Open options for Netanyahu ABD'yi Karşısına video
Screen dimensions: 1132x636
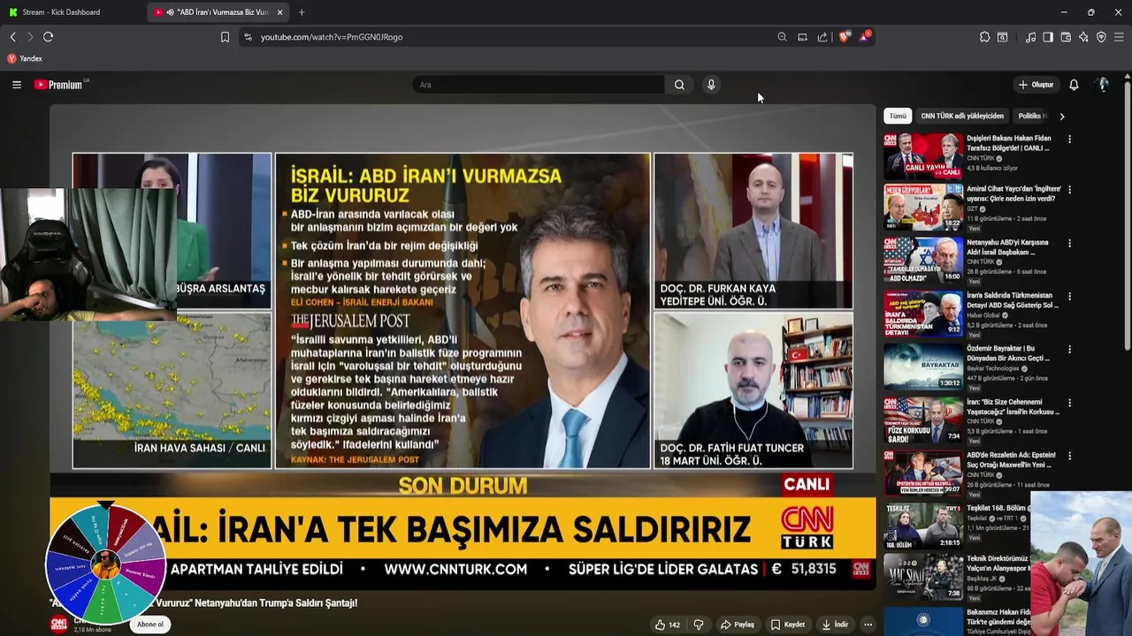[1069, 243]
